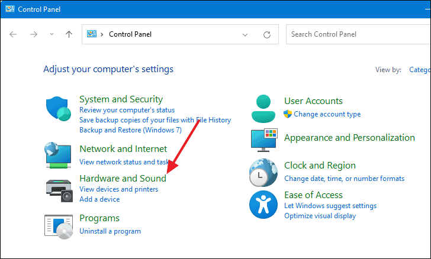Image resolution: width=431 pixels, height=259 pixels.
Task: Click the Hardware and Sound printer icon
Action: pyautogui.click(x=59, y=191)
